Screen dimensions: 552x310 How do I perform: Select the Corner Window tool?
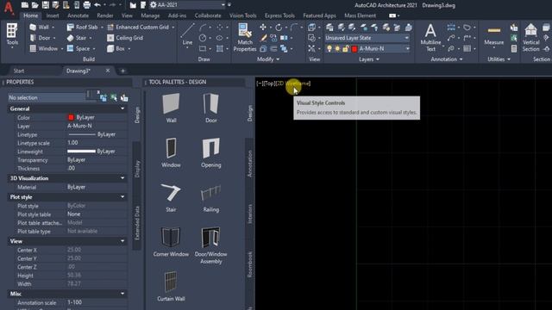(171, 241)
